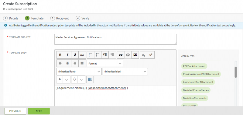Justify the text
243x115 pixels.
coord(82,63)
